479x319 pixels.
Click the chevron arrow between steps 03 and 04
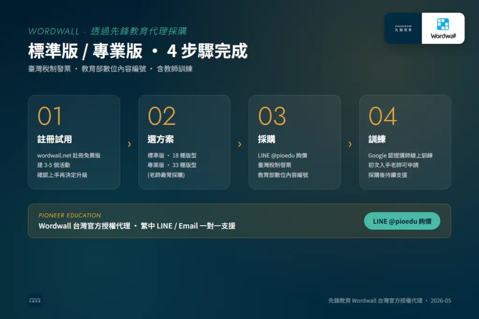350,144
